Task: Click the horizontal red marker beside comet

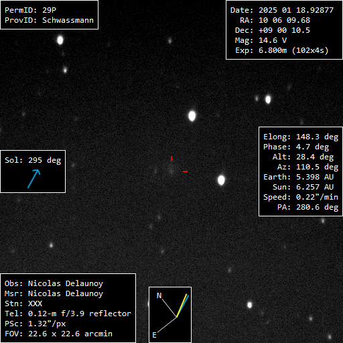Action: (185, 171)
